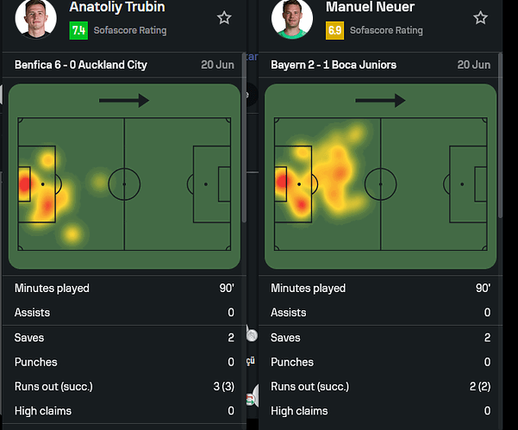Click Neuer's 6.9 Sofascore rating badge
518x430 pixels.
point(334,30)
